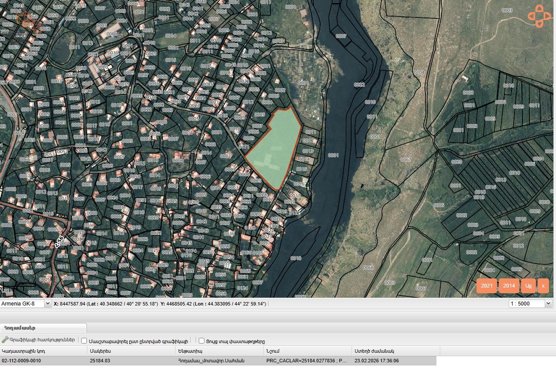Viewport: 556px width, 375px height.
Task: Switch to 2021 imagery layer
Action: 487,286
